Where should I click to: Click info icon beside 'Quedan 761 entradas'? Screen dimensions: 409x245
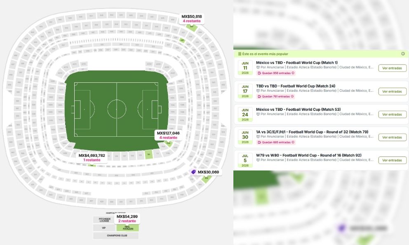click(292, 96)
